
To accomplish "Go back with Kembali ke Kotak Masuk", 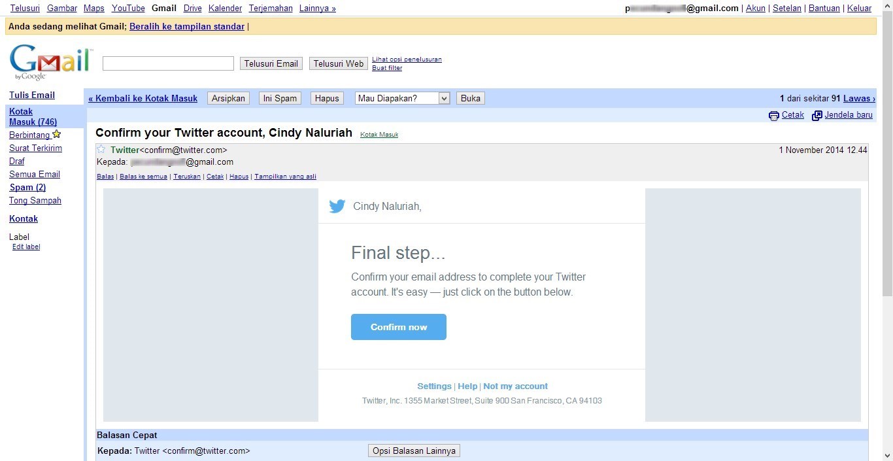I will tap(143, 98).
